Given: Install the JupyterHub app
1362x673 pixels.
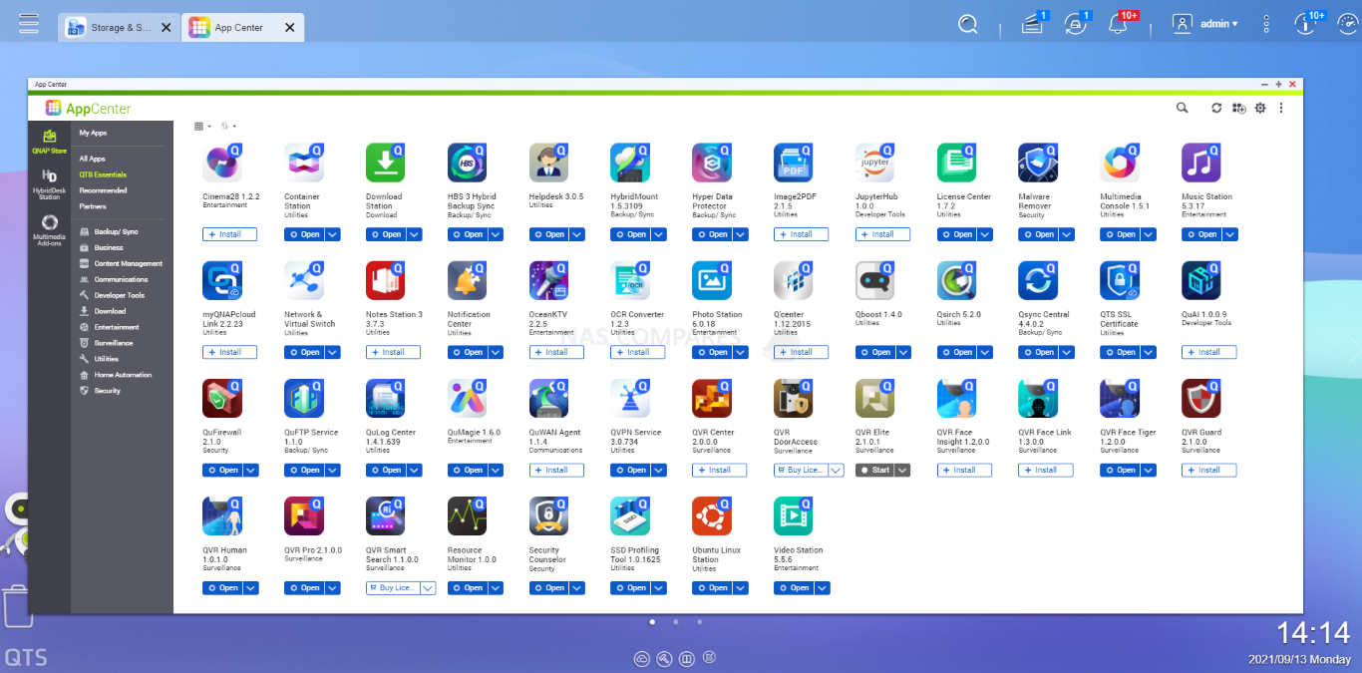Looking at the screenshot, I should [x=882, y=234].
